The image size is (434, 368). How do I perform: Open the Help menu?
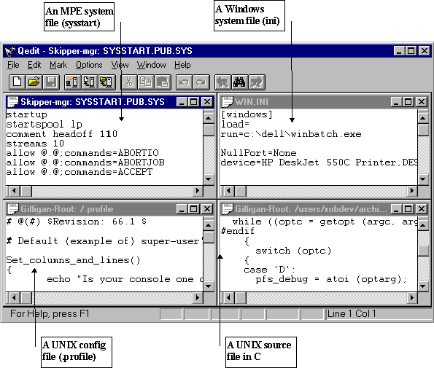[x=182, y=65]
